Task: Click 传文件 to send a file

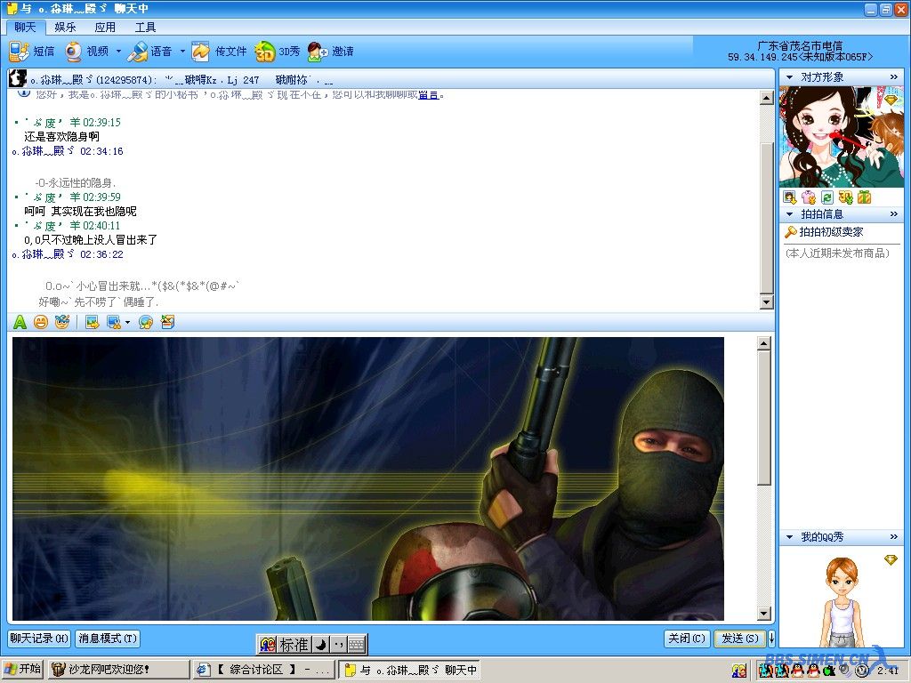Action: click(x=219, y=52)
